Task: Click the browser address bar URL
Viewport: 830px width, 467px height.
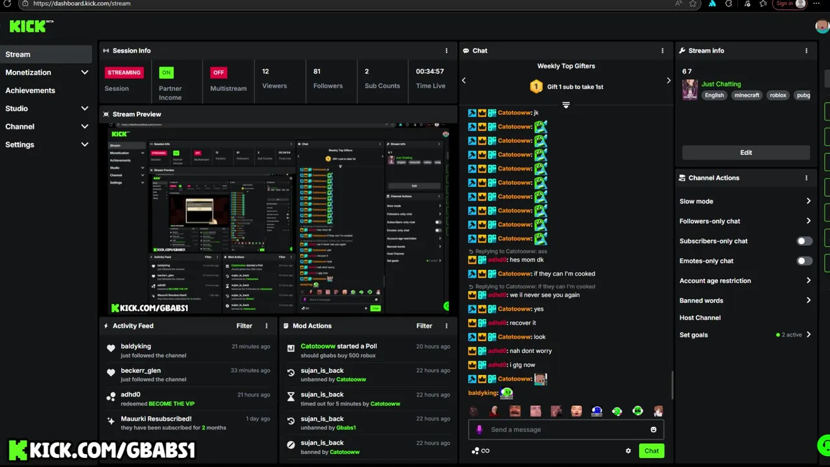Action: point(82,3)
